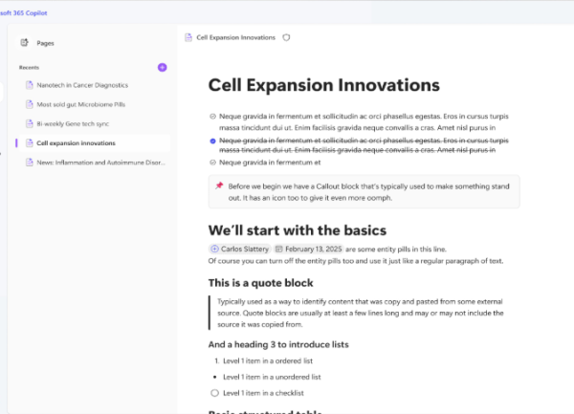Click calendar icon in February 13, 2025 pill

(278, 249)
